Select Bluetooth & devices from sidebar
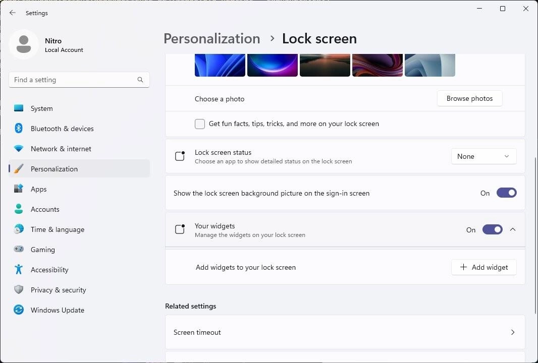 (x=62, y=129)
